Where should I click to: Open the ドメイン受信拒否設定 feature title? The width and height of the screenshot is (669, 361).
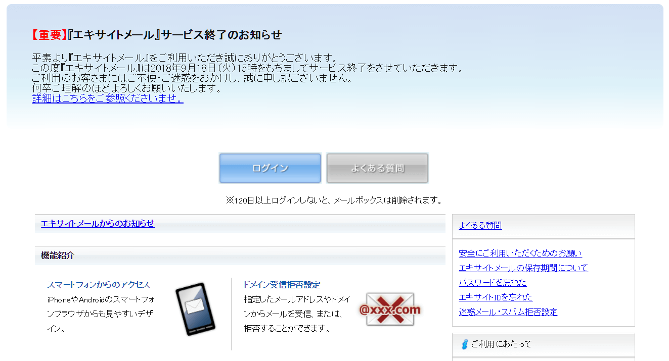point(282,285)
